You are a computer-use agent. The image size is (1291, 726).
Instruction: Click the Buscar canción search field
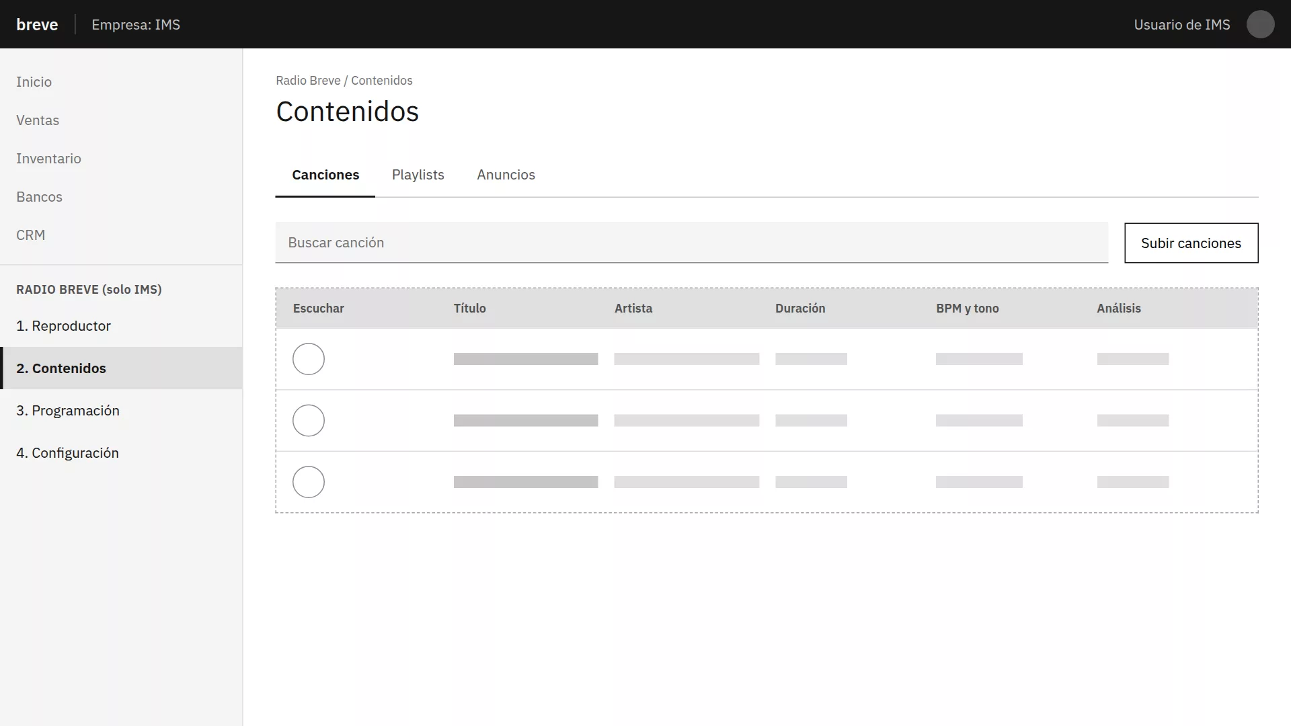[692, 243]
